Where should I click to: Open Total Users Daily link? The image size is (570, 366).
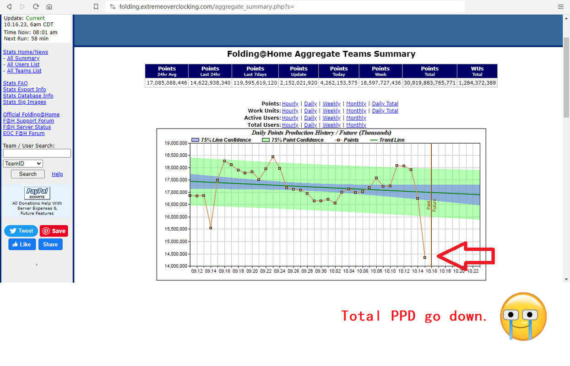pyautogui.click(x=310, y=125)
